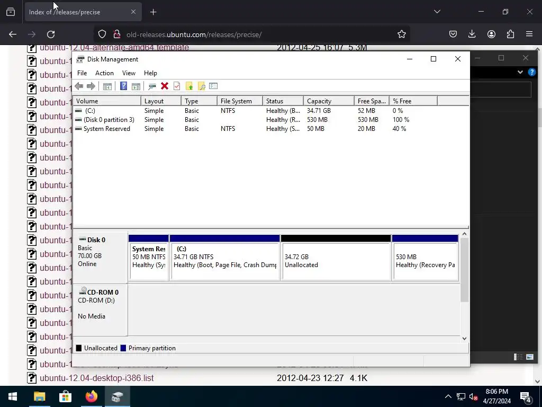The height and width of the screenshot is (407, 542).
Task: Toggle Show/Hide Console Tree toolbar icon
Action: [107, 86]
